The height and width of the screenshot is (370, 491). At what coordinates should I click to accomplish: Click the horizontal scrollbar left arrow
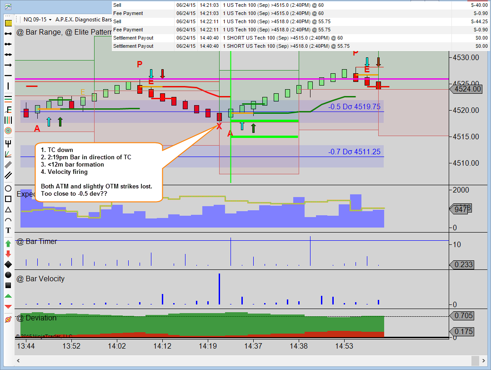[x=18, y=360]
